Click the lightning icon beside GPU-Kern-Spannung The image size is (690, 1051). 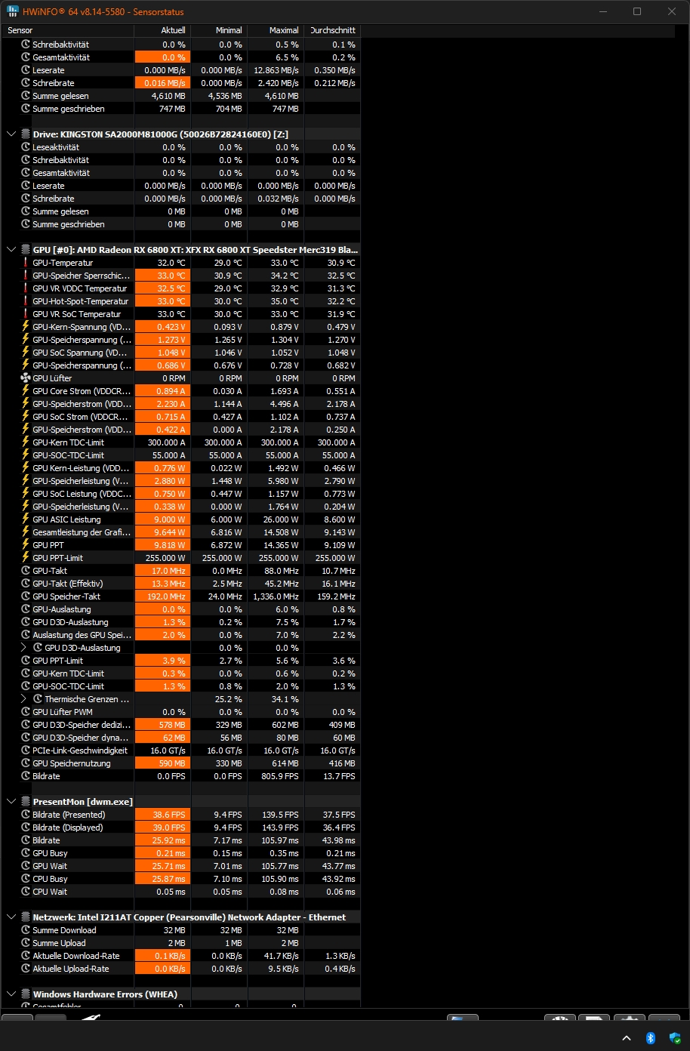click(x=26, y=327)
